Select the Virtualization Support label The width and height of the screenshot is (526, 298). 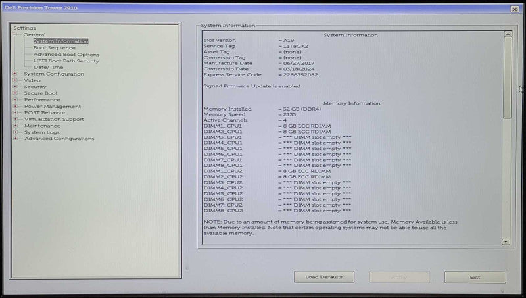coord(54,119)
